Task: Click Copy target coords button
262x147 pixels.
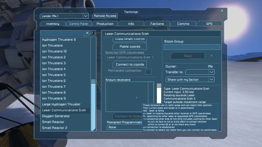Action: point(130,39)
